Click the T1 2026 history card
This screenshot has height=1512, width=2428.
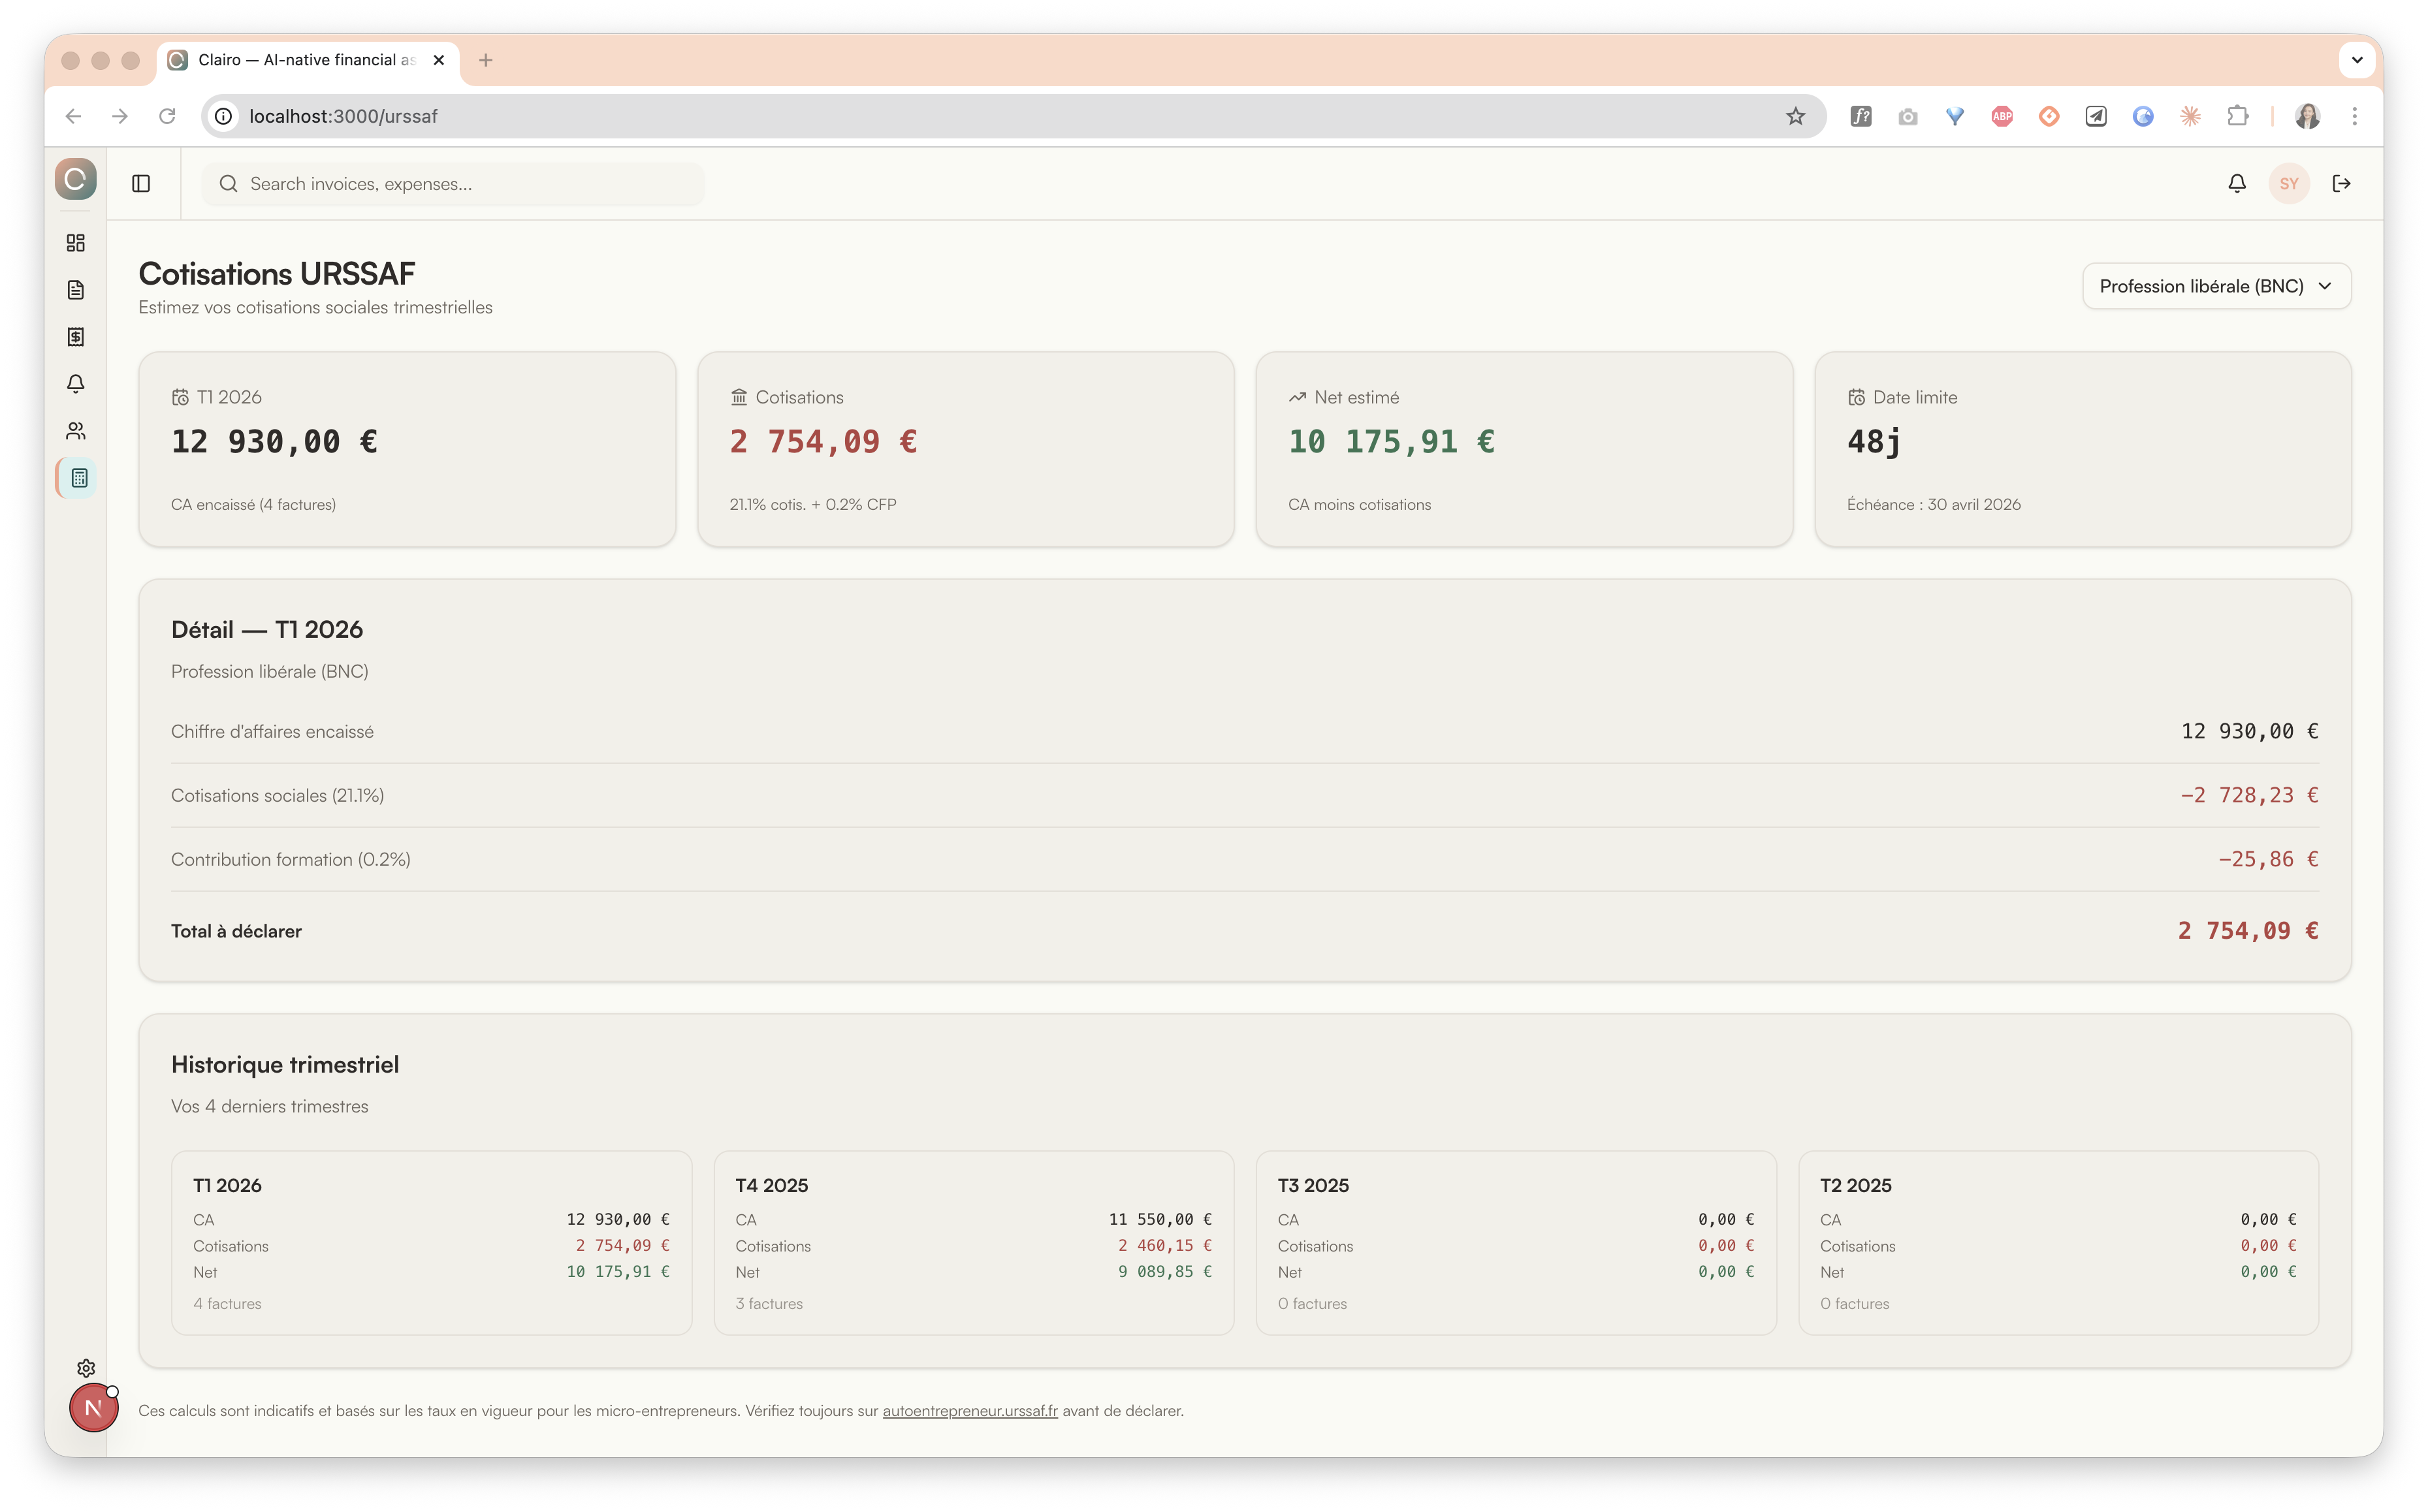[x=432, y=1243]
